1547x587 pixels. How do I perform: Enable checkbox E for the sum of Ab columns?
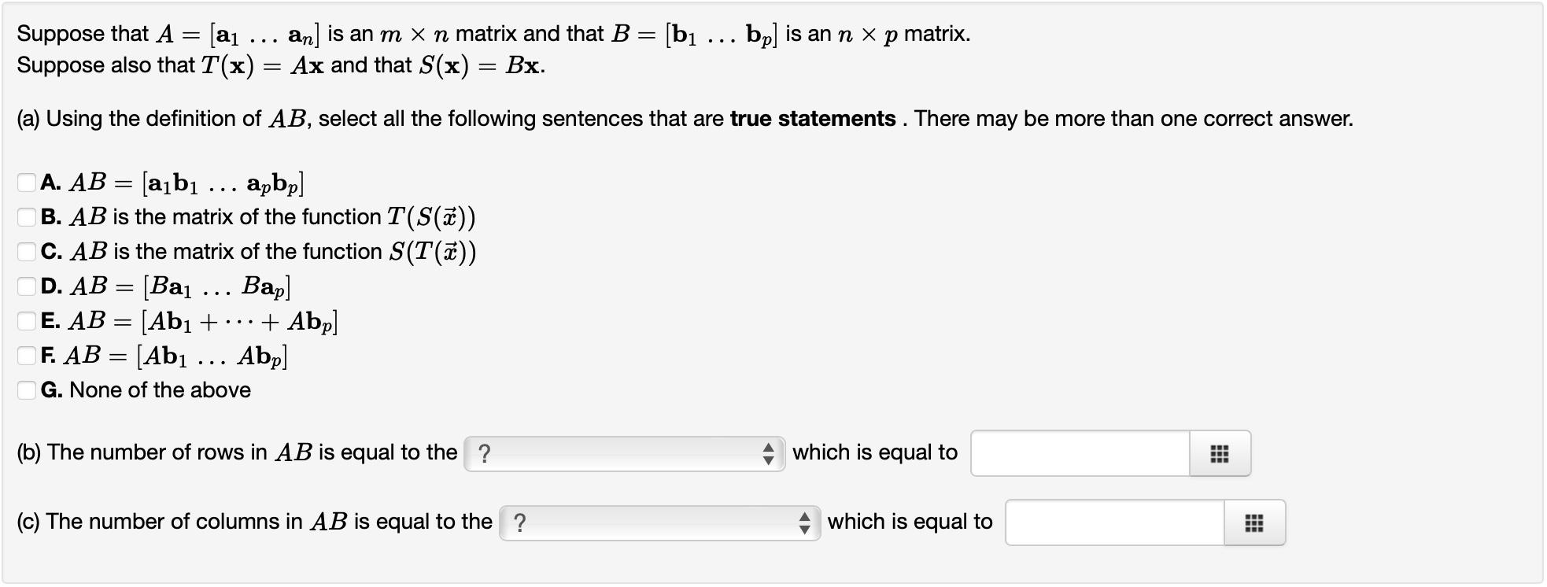[x=27, y=321]
